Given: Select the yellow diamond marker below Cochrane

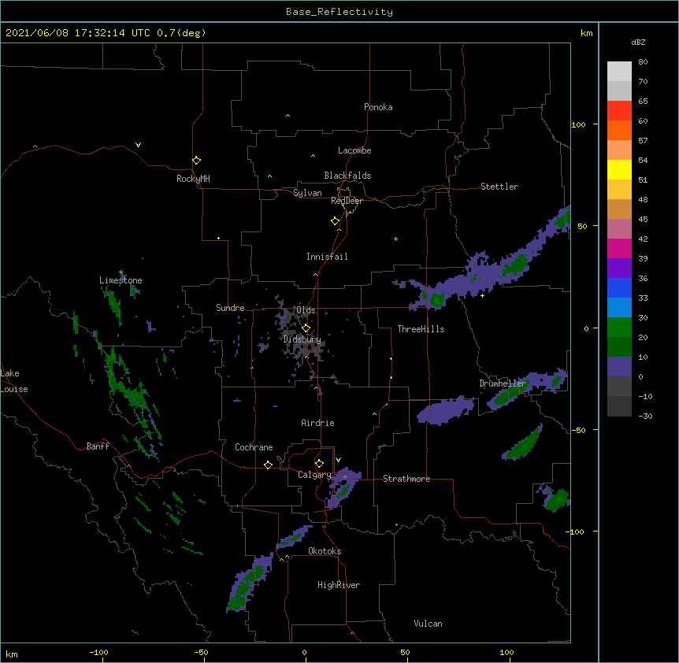Looking at the screenshot, I should point(268,465).
